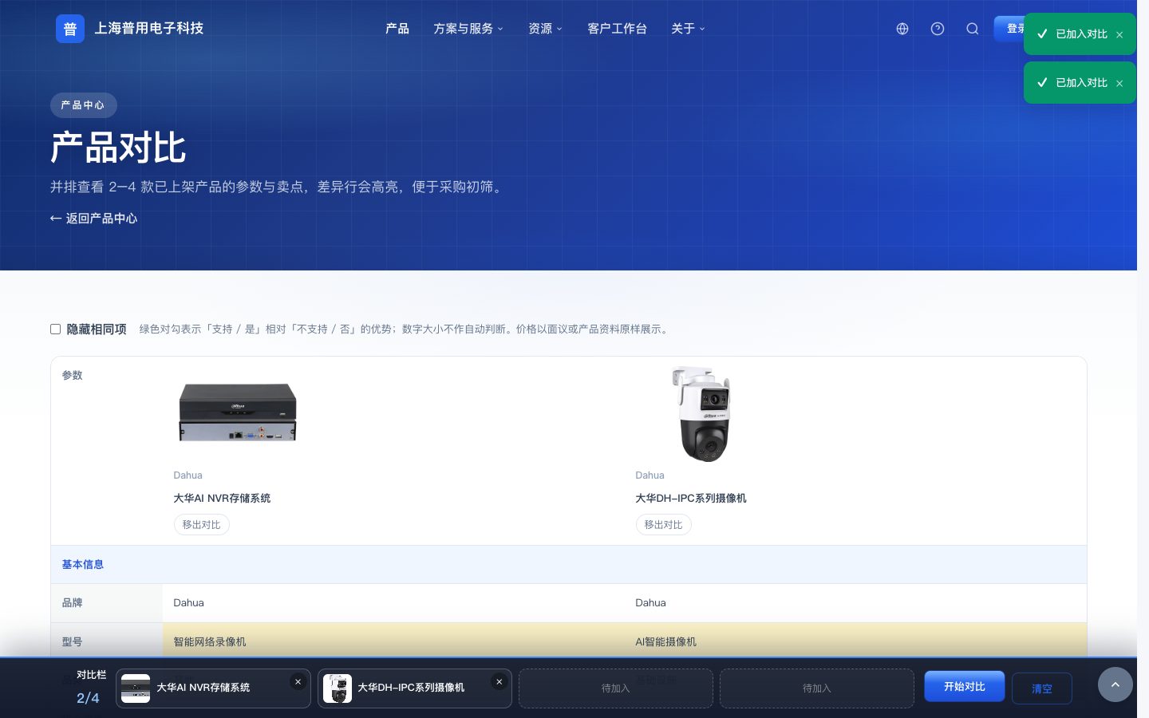Screen dimensions: 1149x718
Task: Toggle the 隐藏相同项 checkbox
Action: (56, 329)
